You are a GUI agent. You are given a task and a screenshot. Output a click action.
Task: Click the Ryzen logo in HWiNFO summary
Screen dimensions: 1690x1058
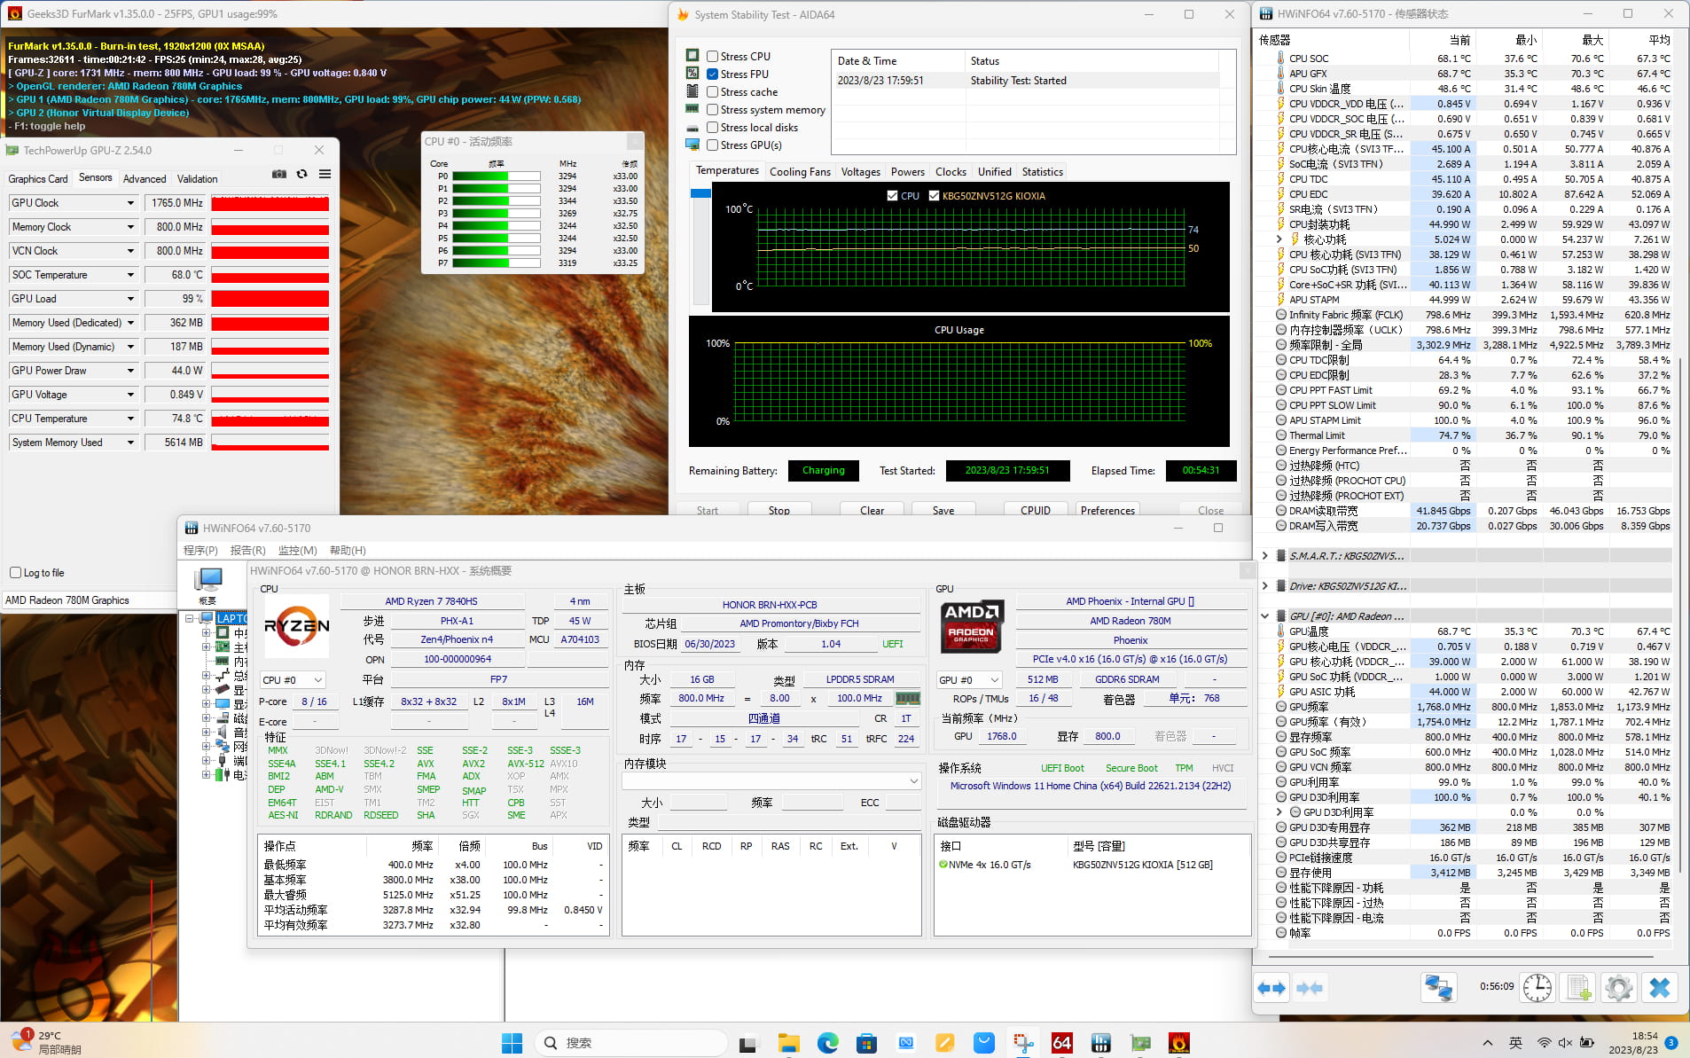[297, 625]
